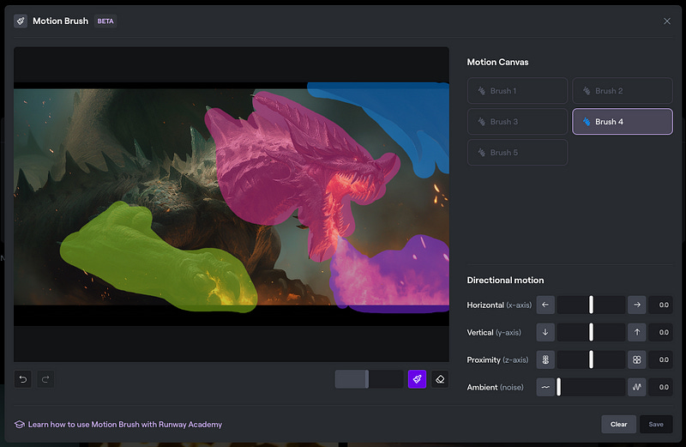Edit the Ambient value field
686x447 pixels.
660,387
